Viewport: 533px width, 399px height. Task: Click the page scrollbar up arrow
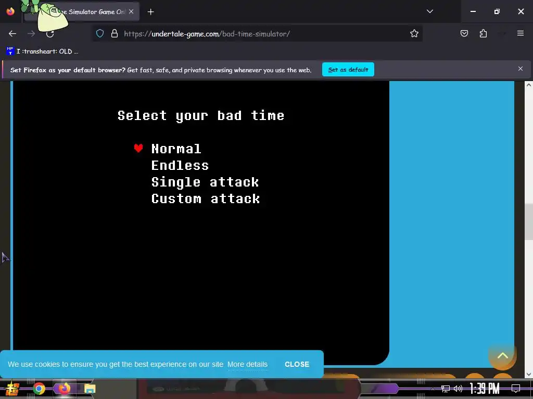click(529, 85)
